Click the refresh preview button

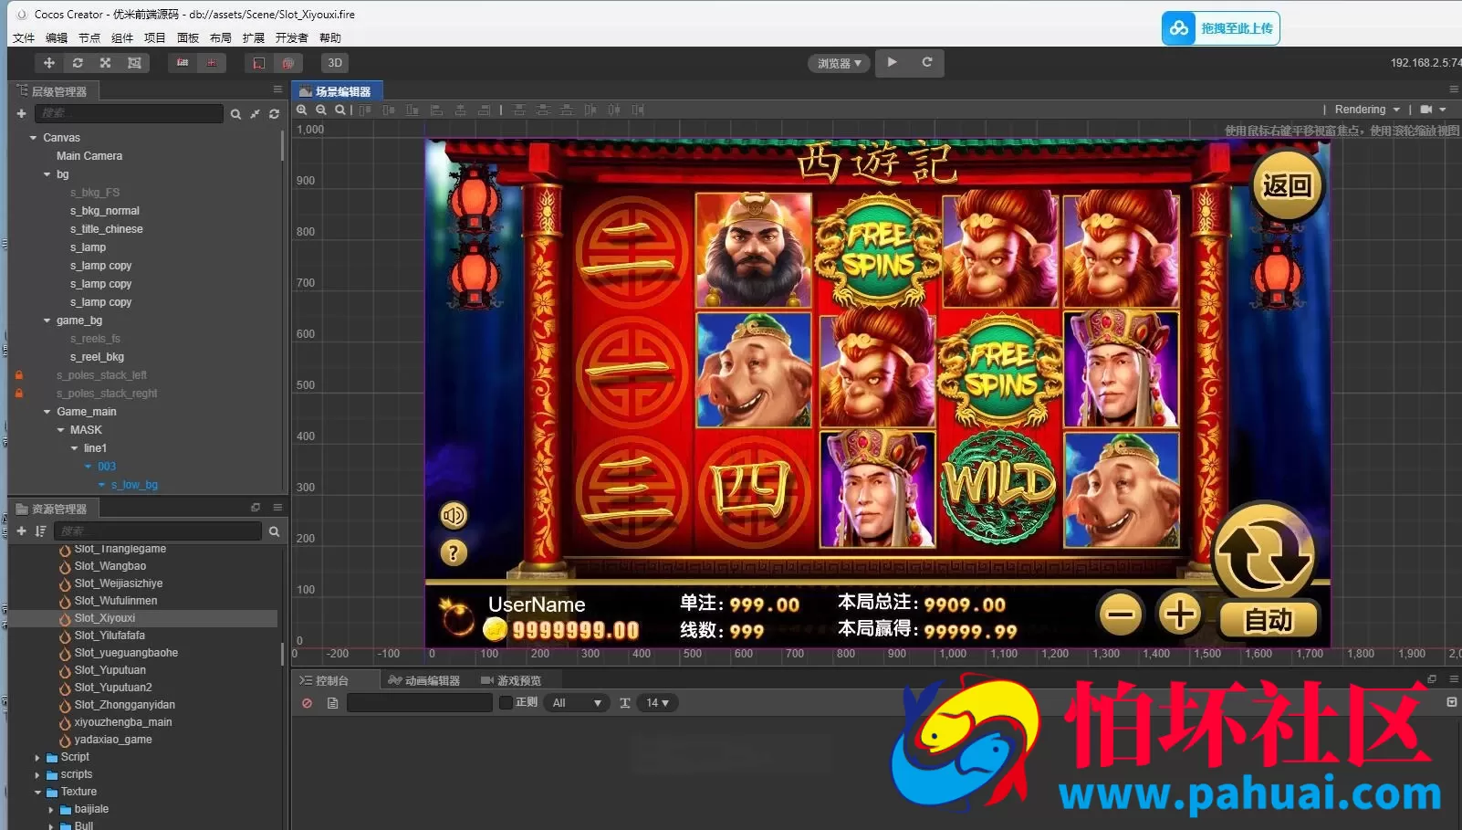click(926, 62)
